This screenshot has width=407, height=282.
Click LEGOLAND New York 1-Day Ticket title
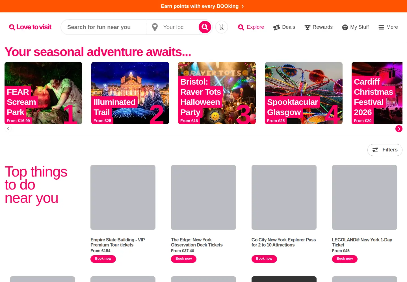click(362, 242)
